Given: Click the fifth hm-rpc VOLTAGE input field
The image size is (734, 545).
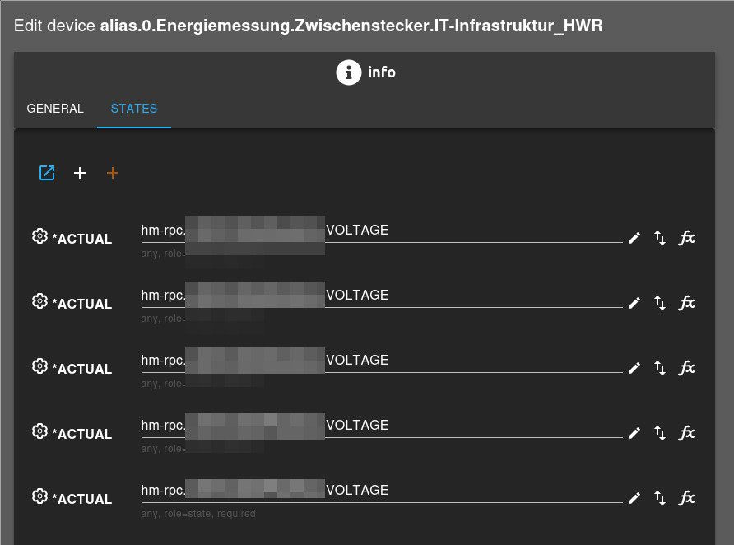Looking at the screenshot, I should 382,491.
